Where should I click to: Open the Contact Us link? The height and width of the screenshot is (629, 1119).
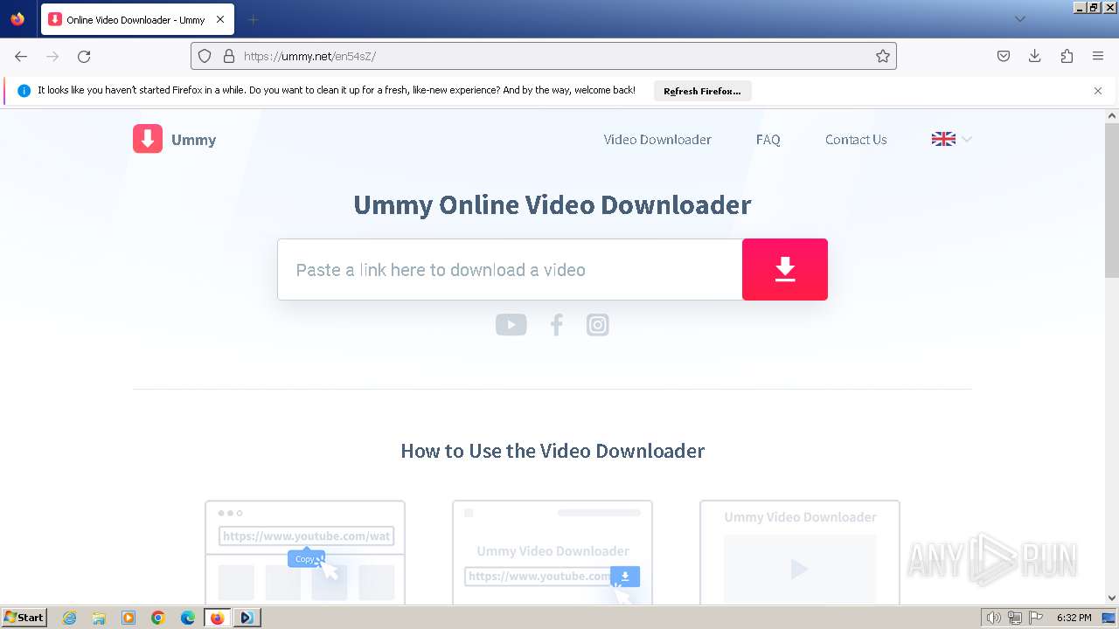point(856,140)
